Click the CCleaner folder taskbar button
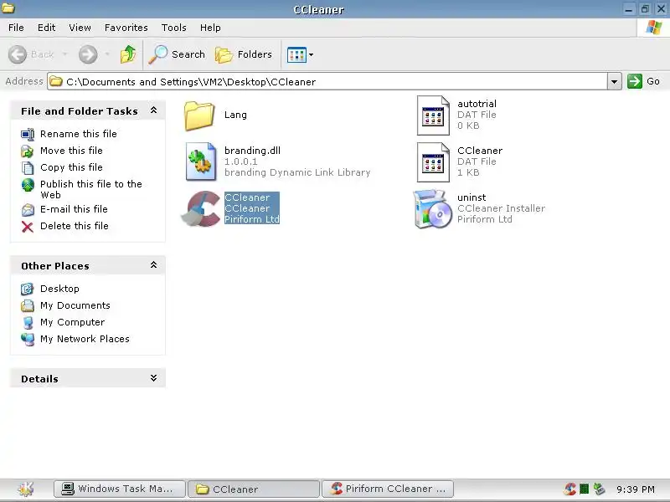 (x=254, y=489)
